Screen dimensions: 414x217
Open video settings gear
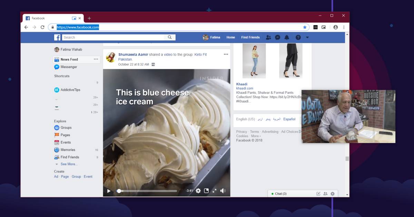pos(198,191)
